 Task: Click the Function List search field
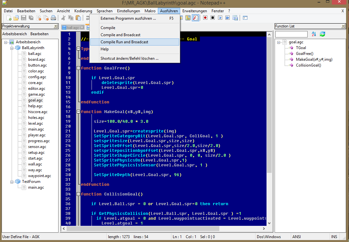(291, 34)
